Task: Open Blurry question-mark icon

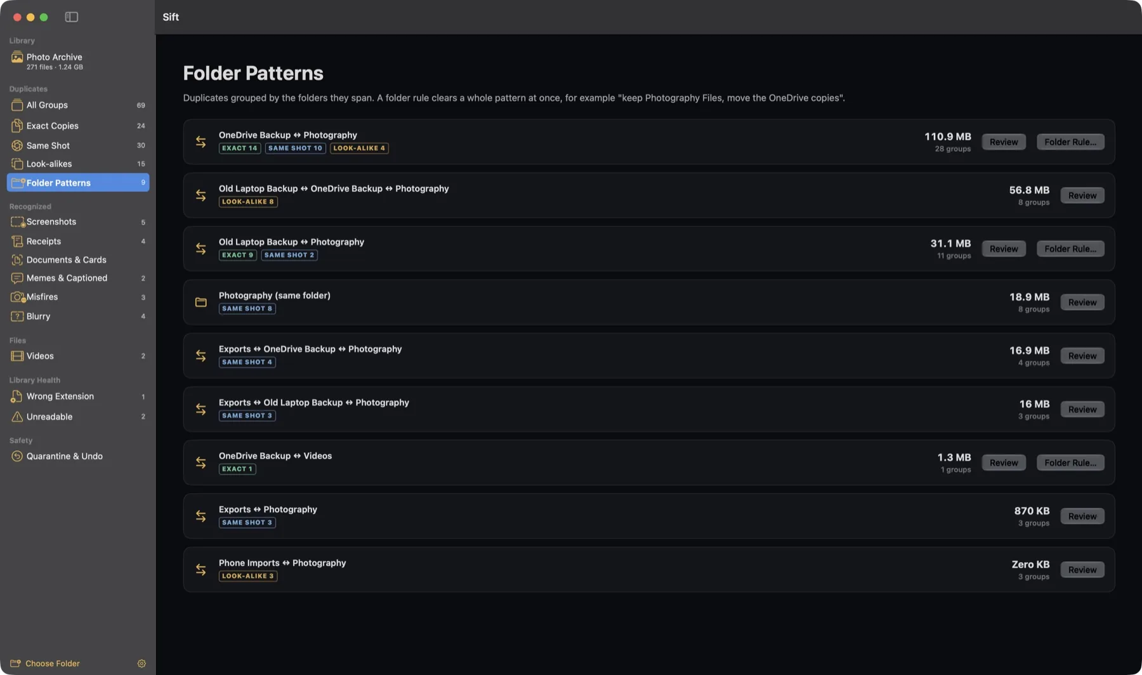Action: (17, 316)
